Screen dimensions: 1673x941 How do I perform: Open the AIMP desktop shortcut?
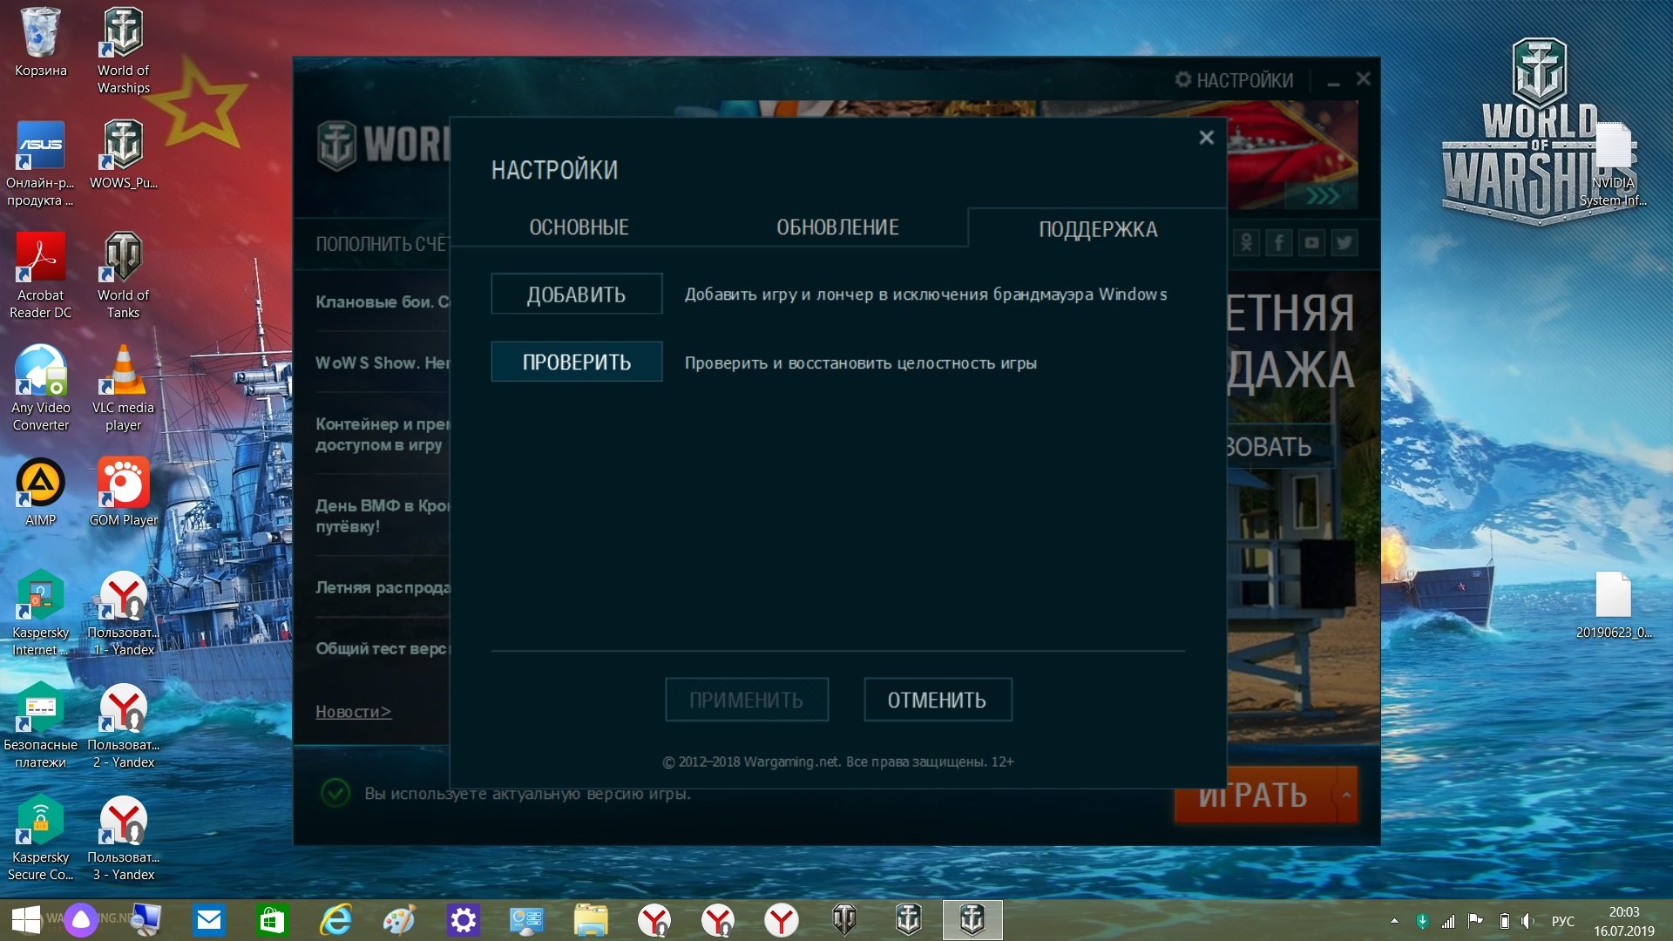[40, 491]
